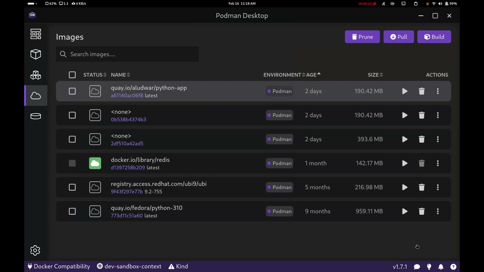The image size is (484, 272).
Task: Click the Pull button
Action: [399, 37]
